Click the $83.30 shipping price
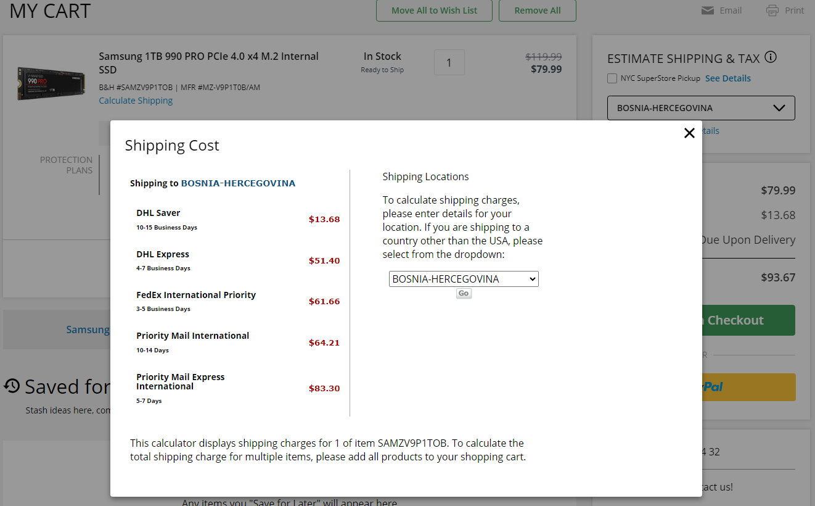 coord(324,388)
